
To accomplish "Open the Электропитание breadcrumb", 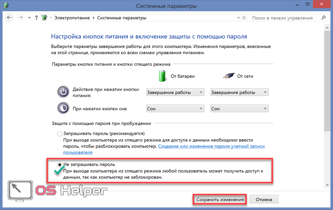I will (x=72, y=18).
